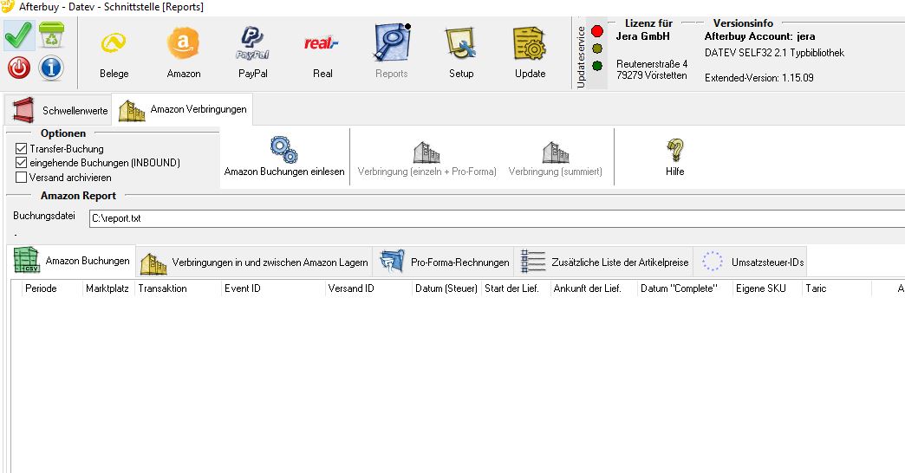Click the blue info icon

51,68
